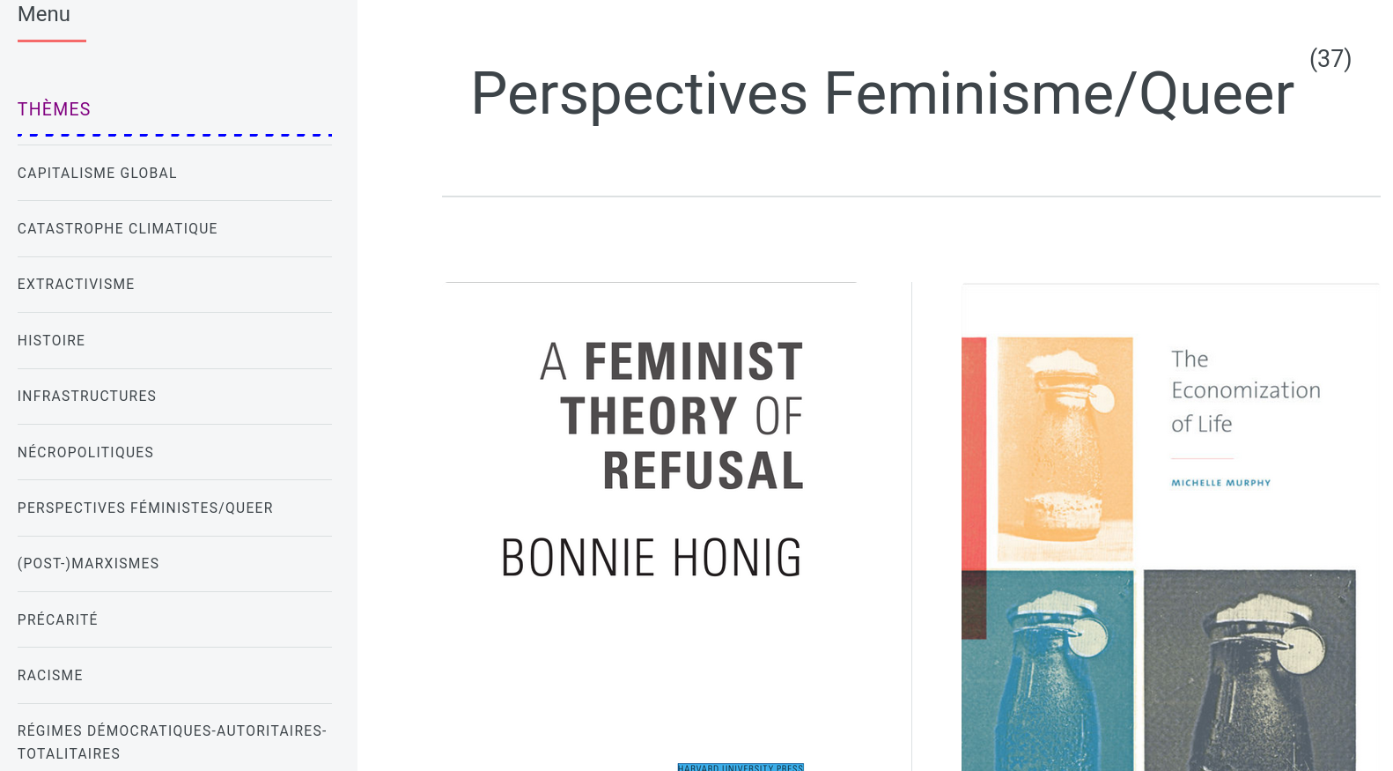Click the Bonnie Honig author name
This screenshot has height=771, width=1393.
(x=652, y=558)
